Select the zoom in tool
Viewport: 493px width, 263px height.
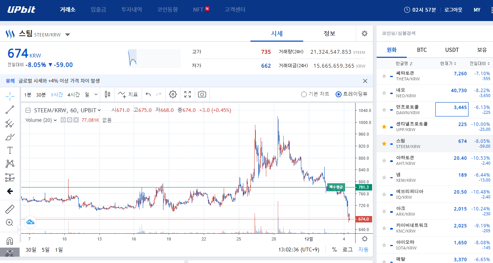[10, 222]
